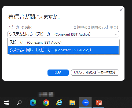
Task: Click the スピーカーを選択 label
Action: (x=20, y=27)
